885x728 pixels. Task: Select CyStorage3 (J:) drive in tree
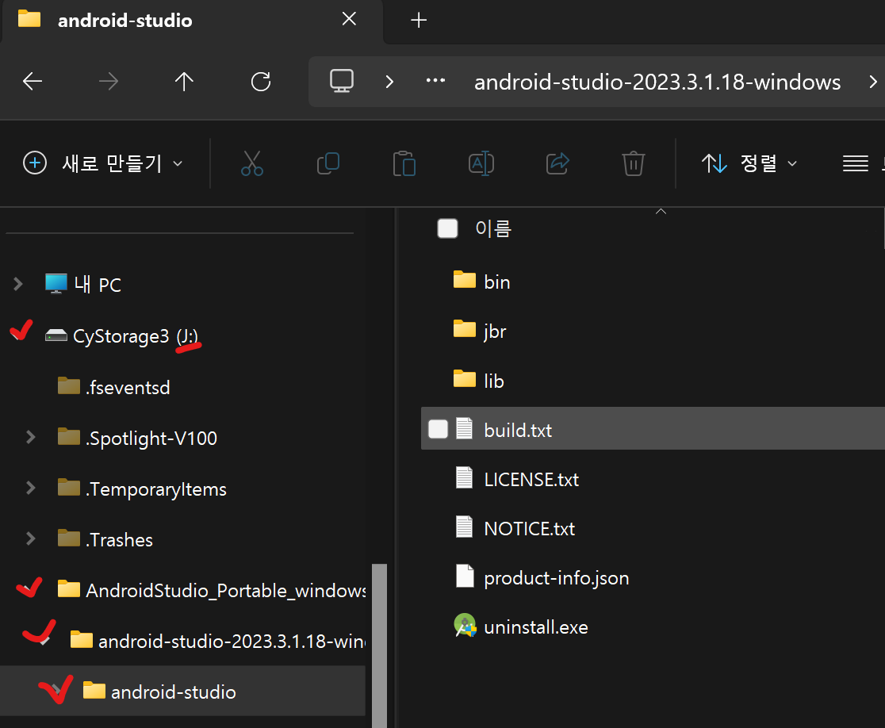tap(136, 336)
